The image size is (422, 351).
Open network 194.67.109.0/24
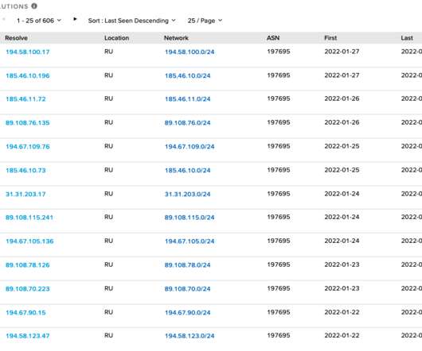point(190,147)
